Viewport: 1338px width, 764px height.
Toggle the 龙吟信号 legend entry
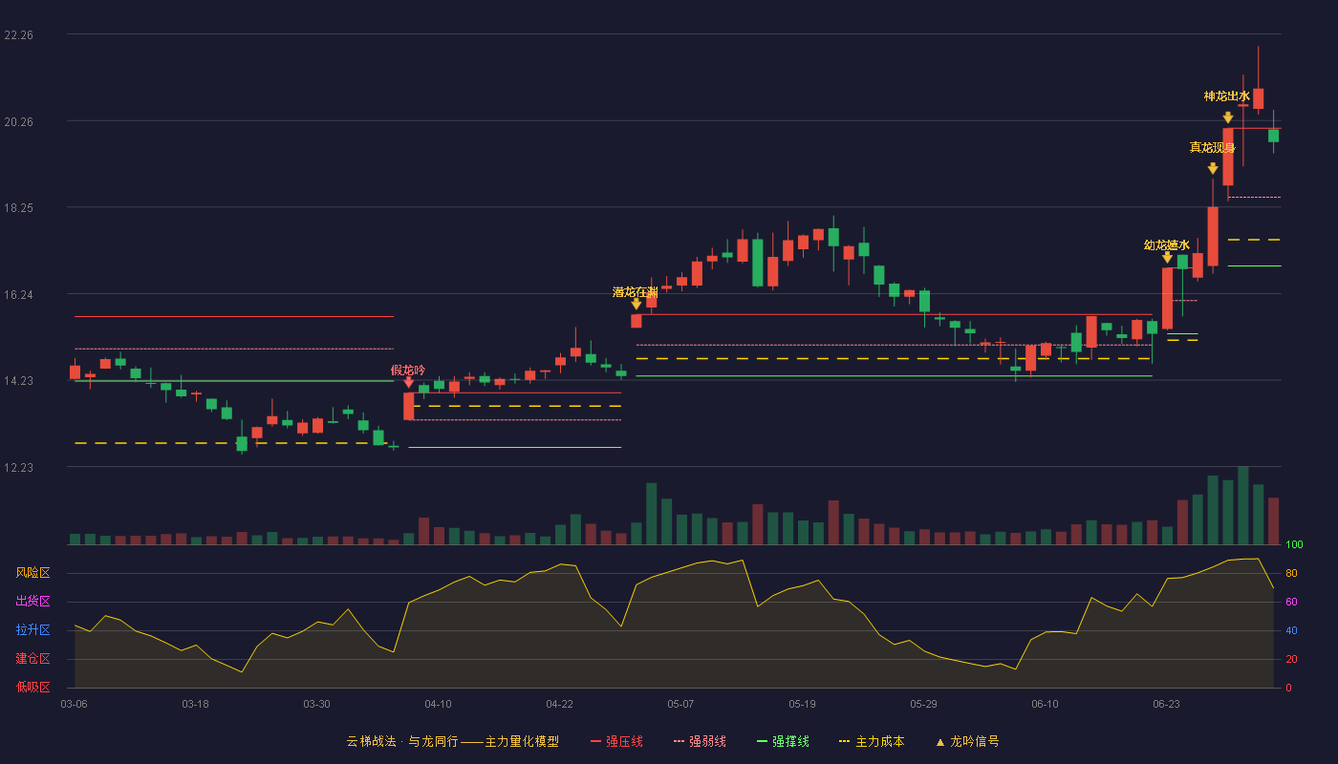coord(967,741)
